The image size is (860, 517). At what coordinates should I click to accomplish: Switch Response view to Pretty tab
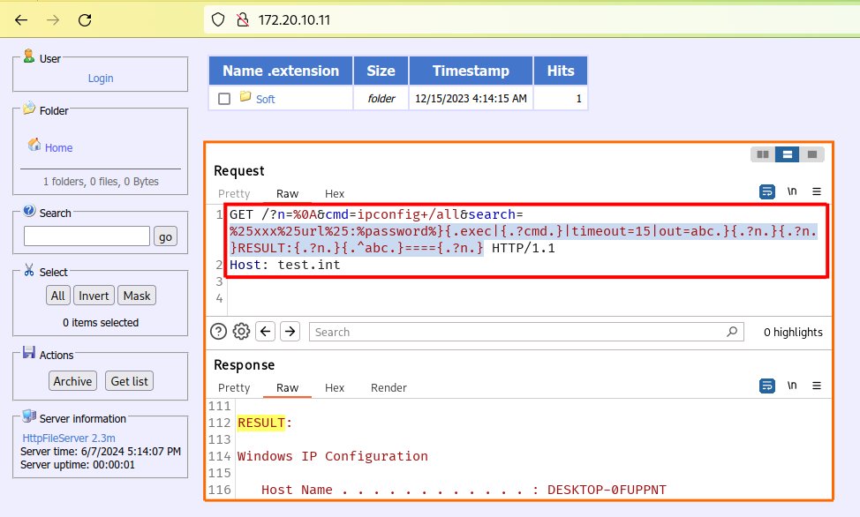point(234,387)
